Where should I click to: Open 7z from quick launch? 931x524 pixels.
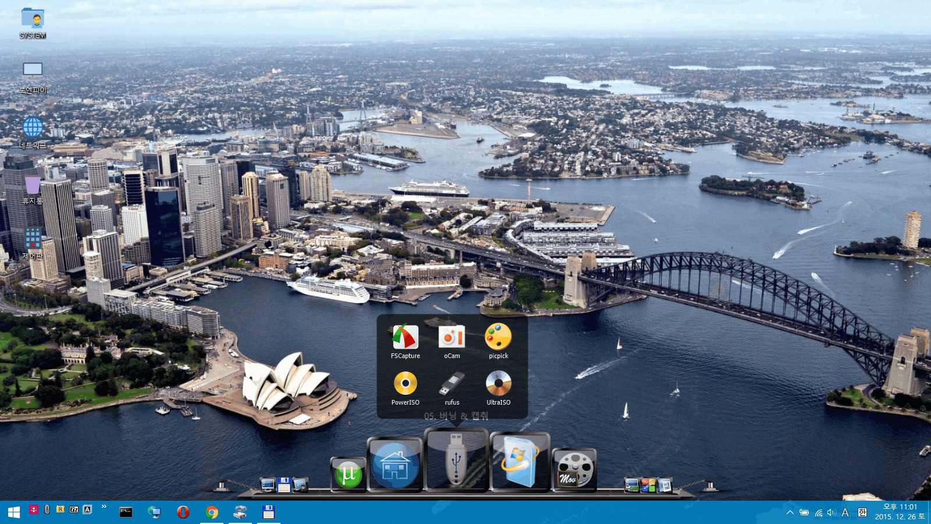tap(74, 509)
